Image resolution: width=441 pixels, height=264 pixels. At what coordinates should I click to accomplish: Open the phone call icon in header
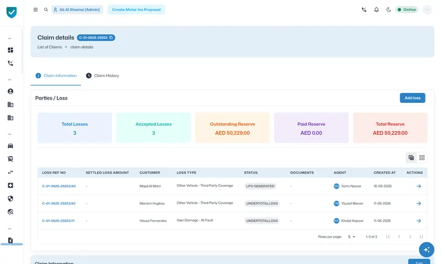coord(364,9)
